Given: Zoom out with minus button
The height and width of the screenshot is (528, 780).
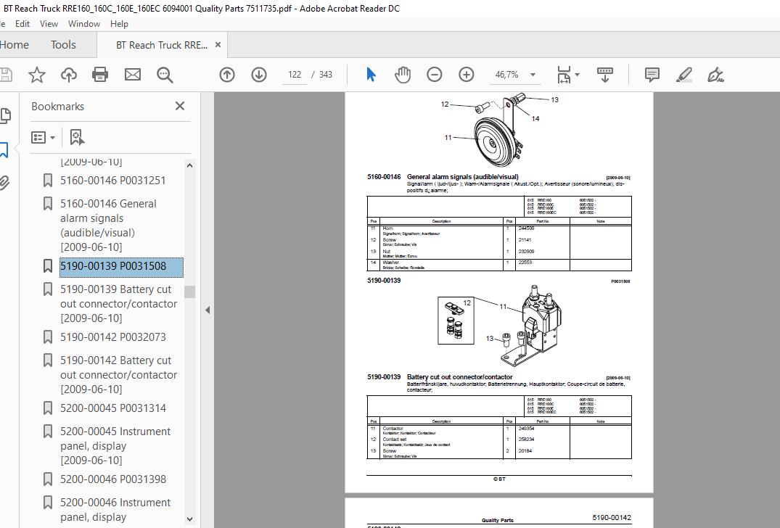Looking at the screenshot, I should [x=435, y=75].
